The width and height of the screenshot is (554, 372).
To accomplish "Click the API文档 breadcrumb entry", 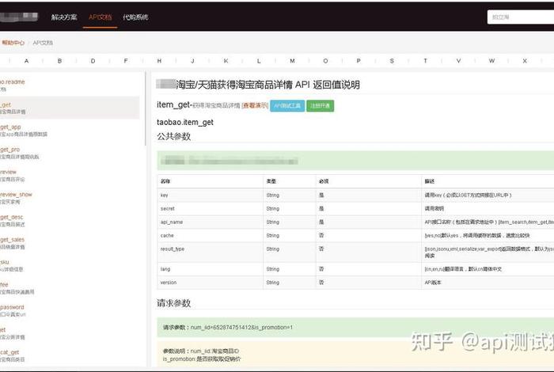I will [43, 43].
